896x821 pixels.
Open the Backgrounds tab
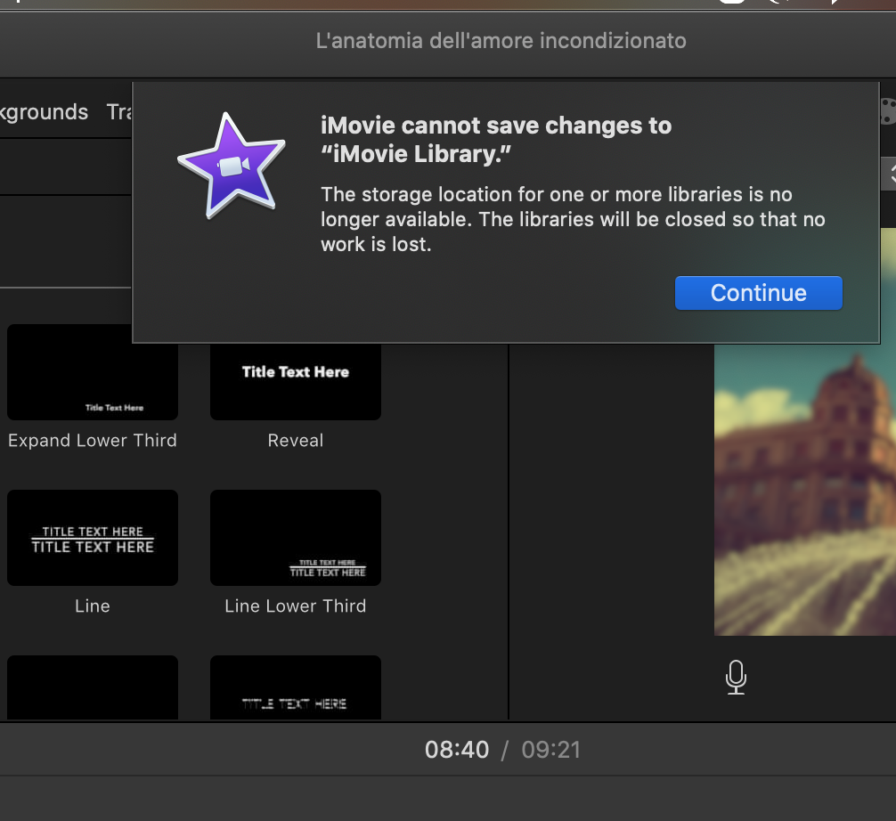(x=44, y=112)
